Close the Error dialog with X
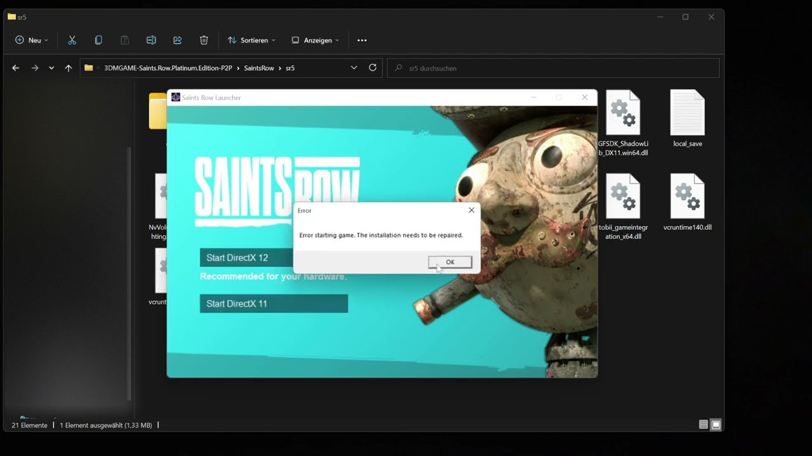This screenshot has width=812, height=456. pos(471,210)
